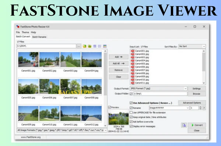The height and width of the screenshot is (146, 221).
Task: Click the Remove button
Action: [x=119, y=70]
